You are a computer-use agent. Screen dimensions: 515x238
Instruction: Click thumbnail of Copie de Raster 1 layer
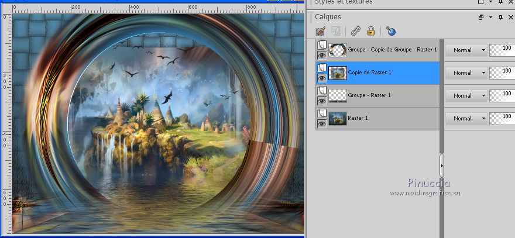(338, 73)
